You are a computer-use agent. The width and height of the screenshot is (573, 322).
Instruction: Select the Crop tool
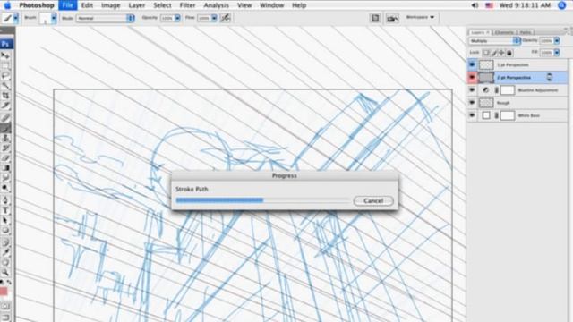[x=5, y=96]
